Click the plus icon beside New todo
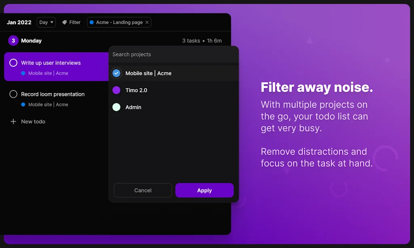Image resolution: width=414 pixels, height=248 pixels. 13,121
